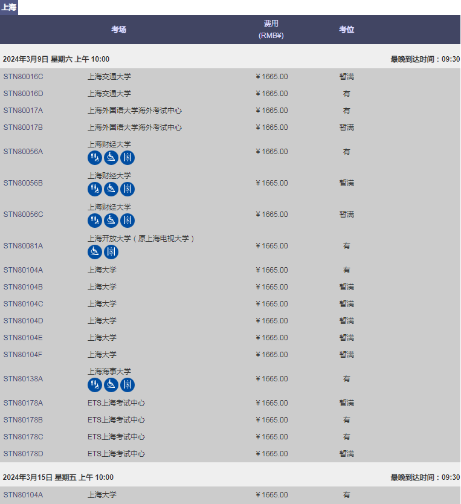Click 有 availability for STN80017A
Image resolution: width=461 pixels, height=504 pixels.
tap(346, 111)
